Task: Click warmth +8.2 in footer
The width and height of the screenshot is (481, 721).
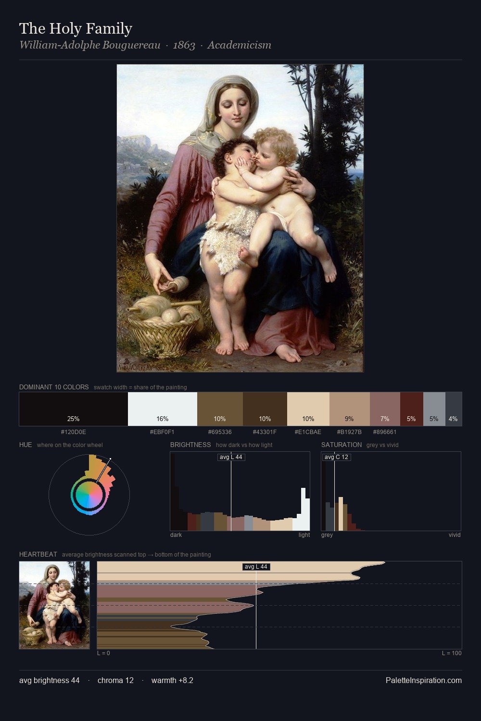Action: click(x=172, y=680)
